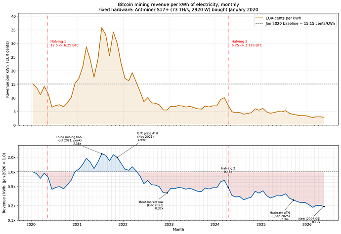Click the '2021' x-axis tick label

coord(77,225)
